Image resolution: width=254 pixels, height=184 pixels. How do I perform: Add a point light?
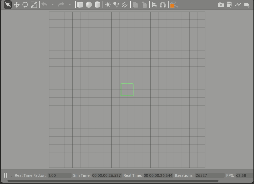point(108,5)
